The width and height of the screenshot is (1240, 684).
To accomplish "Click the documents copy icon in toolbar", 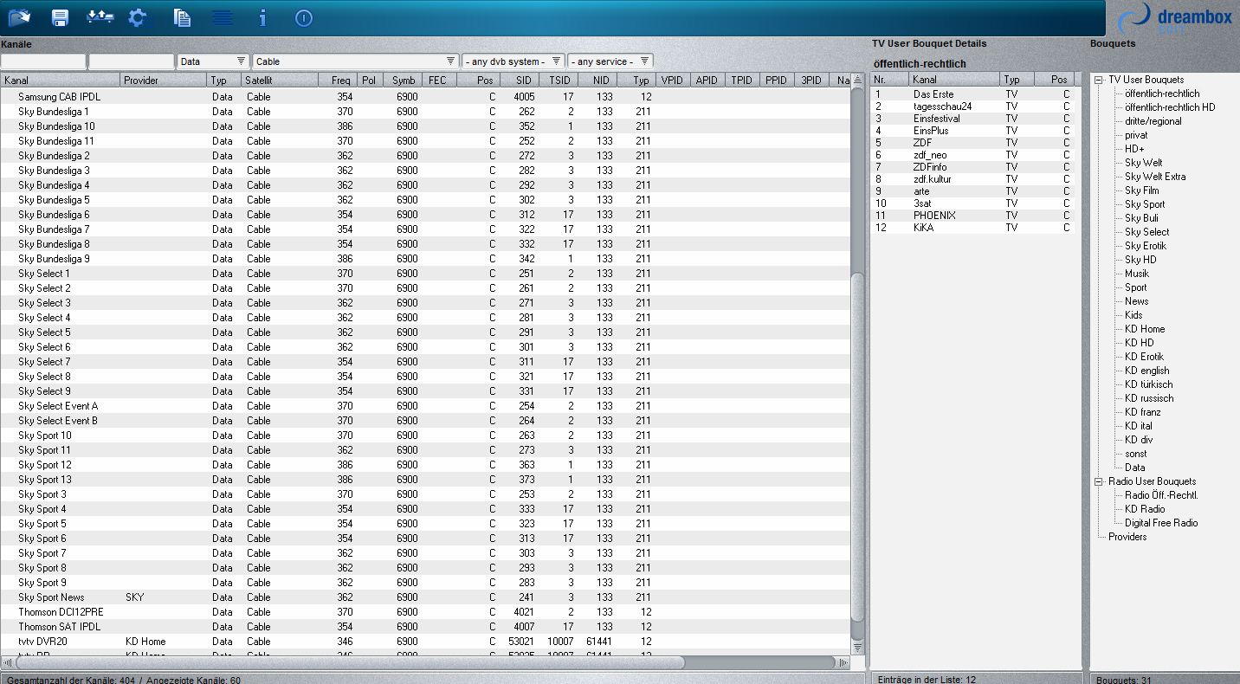I will click(x=182, y=17).
